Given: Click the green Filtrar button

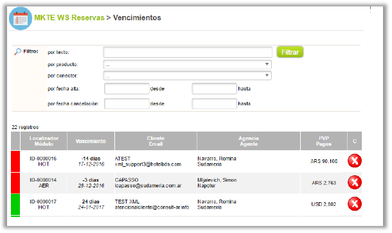Looking at the screenshot, I should click(x=290, y=52).
